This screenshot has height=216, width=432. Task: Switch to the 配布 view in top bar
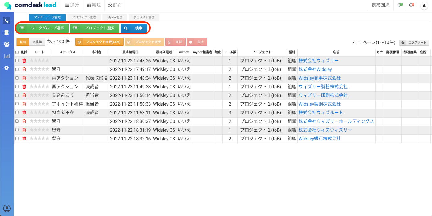pyautogui.click(x=115, y=5)
